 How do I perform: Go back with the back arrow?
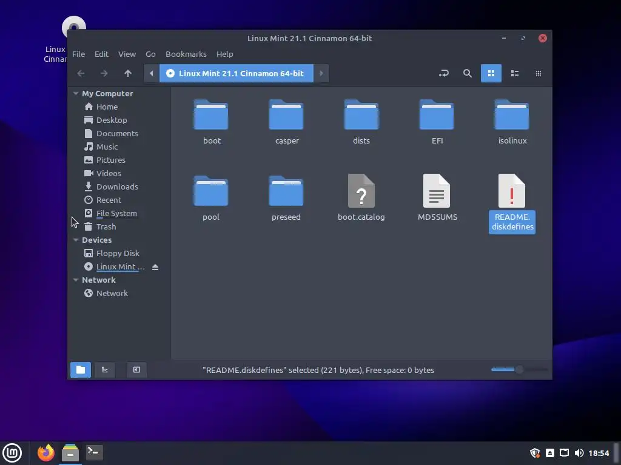click(81, 73)
